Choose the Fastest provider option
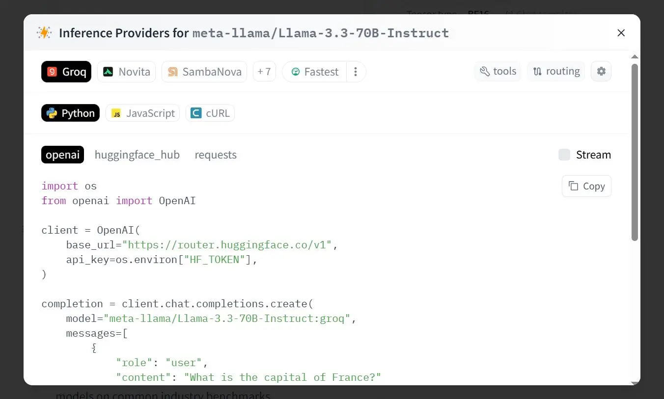 coord(315,72)
